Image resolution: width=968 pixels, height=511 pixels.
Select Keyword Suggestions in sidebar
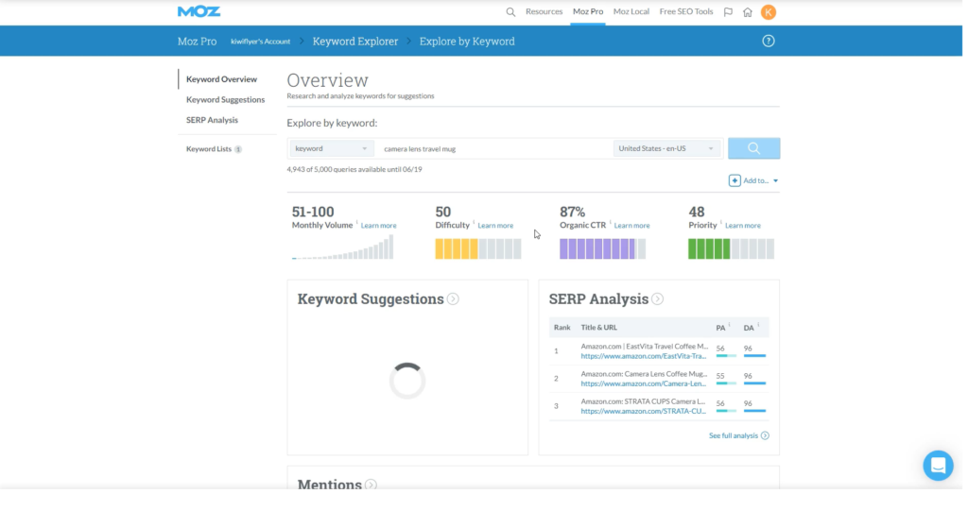point(225,99)
